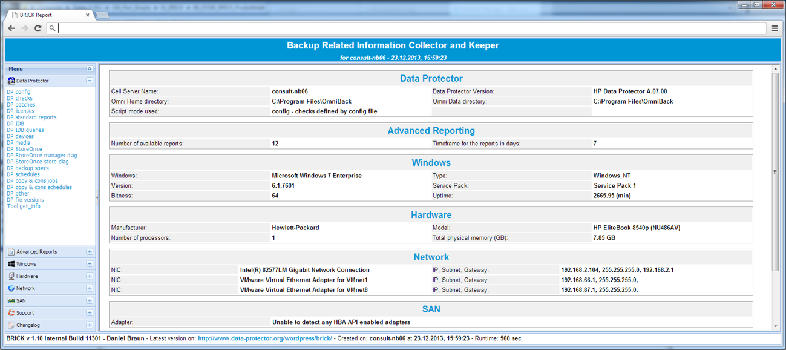Collapse the Data Protector menu section
The height and width of the screenshot is (350, 786).
pyautogui.click(x=90, y=81)
